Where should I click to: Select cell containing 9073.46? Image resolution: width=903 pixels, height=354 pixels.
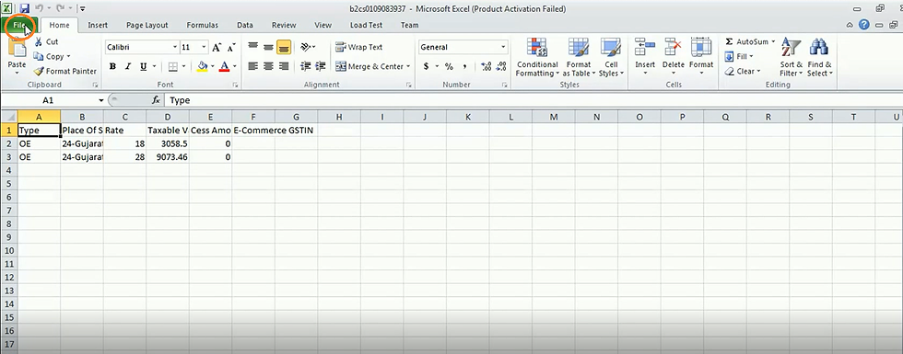point(168,157)
